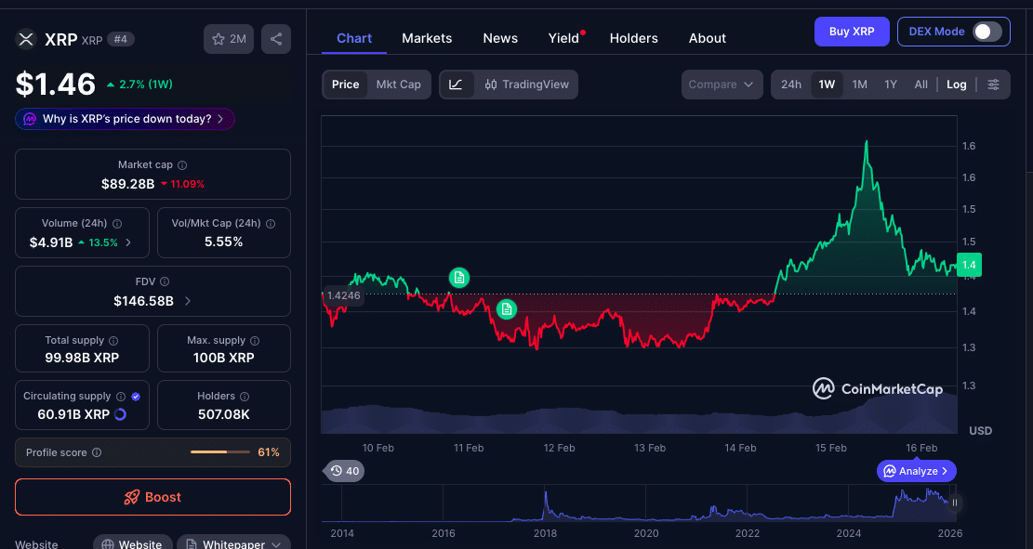Click the globe icon on Website button

[107, 544]
